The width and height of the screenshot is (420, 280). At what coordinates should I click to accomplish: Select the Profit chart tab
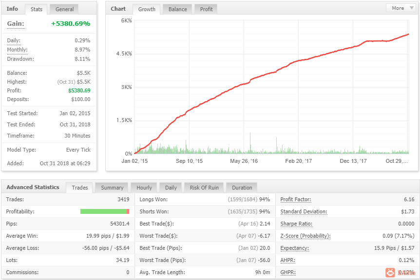(x=206, y=9)
